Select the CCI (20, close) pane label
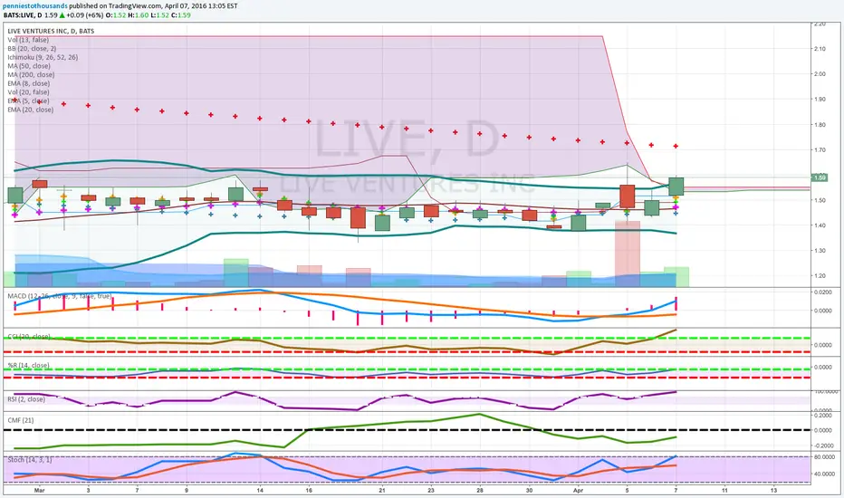Screen dimensions: 844x498 click(29, 337)
